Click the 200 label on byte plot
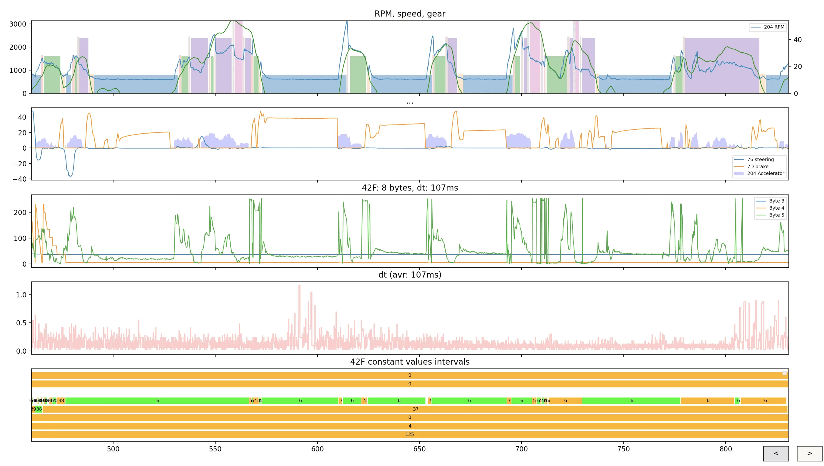824x466 pixels. pyautogui.click(x=20, y=212)
